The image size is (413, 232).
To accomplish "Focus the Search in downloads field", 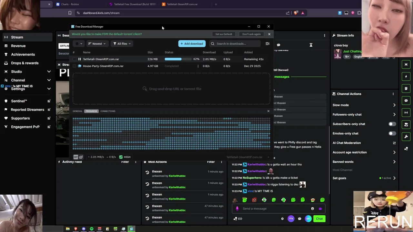I will pos(235,44).
